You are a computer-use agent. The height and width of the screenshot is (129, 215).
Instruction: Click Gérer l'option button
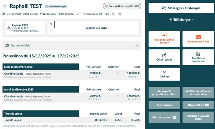click(164, 57)
